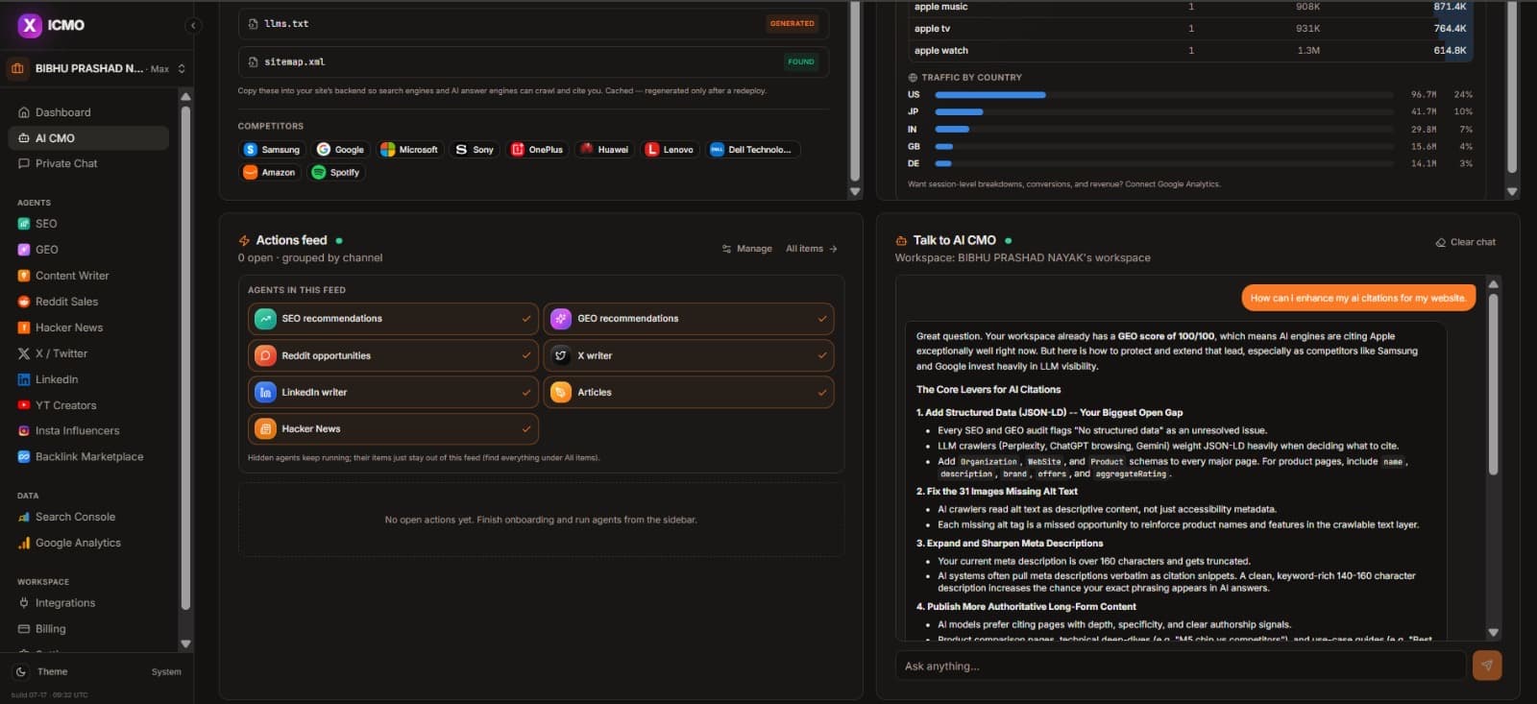Click the sitemap.xml file row
Image resolution: width=1537 pixels, height=704 pixels.
click(533, 61)
